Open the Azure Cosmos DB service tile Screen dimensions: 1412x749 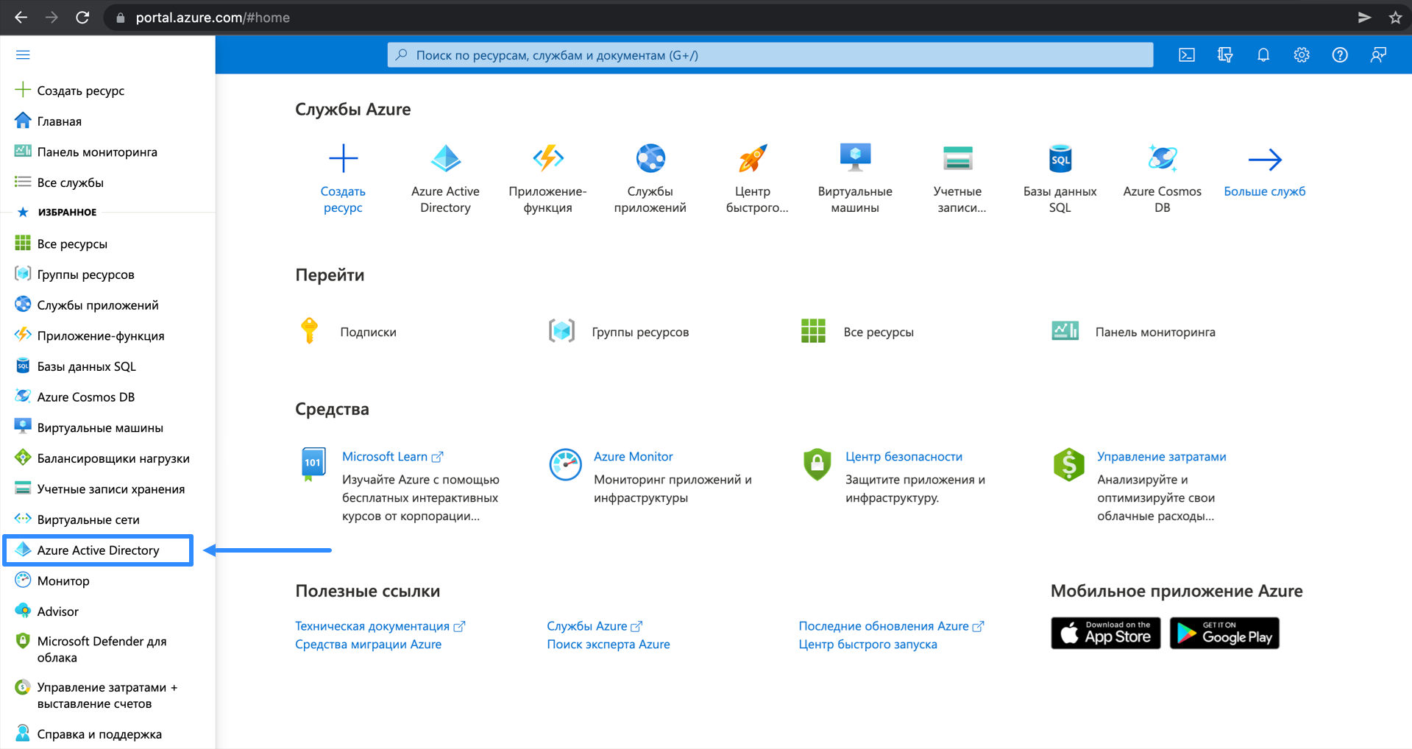[1163, 179]
